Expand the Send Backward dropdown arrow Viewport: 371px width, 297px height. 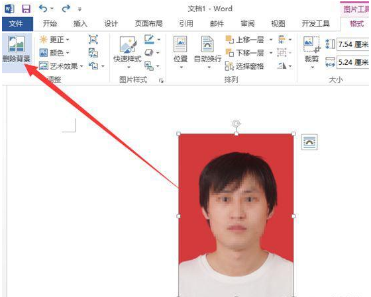tap(271, 53)
